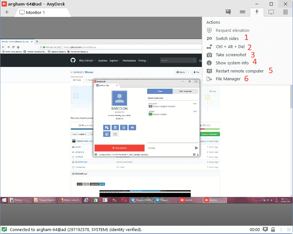Click Disconnect in remote AnyDesk window
The image size is (293, 234).
pos(119,148)
